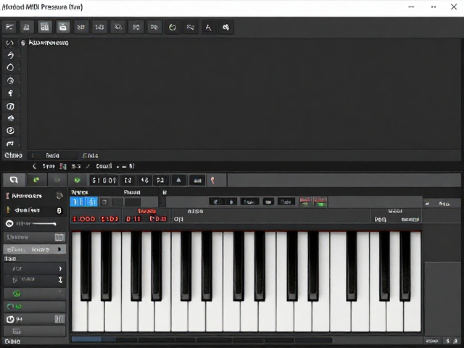Click the first bright green transport icon
This screenshot has height=348, width=464.
36,180
